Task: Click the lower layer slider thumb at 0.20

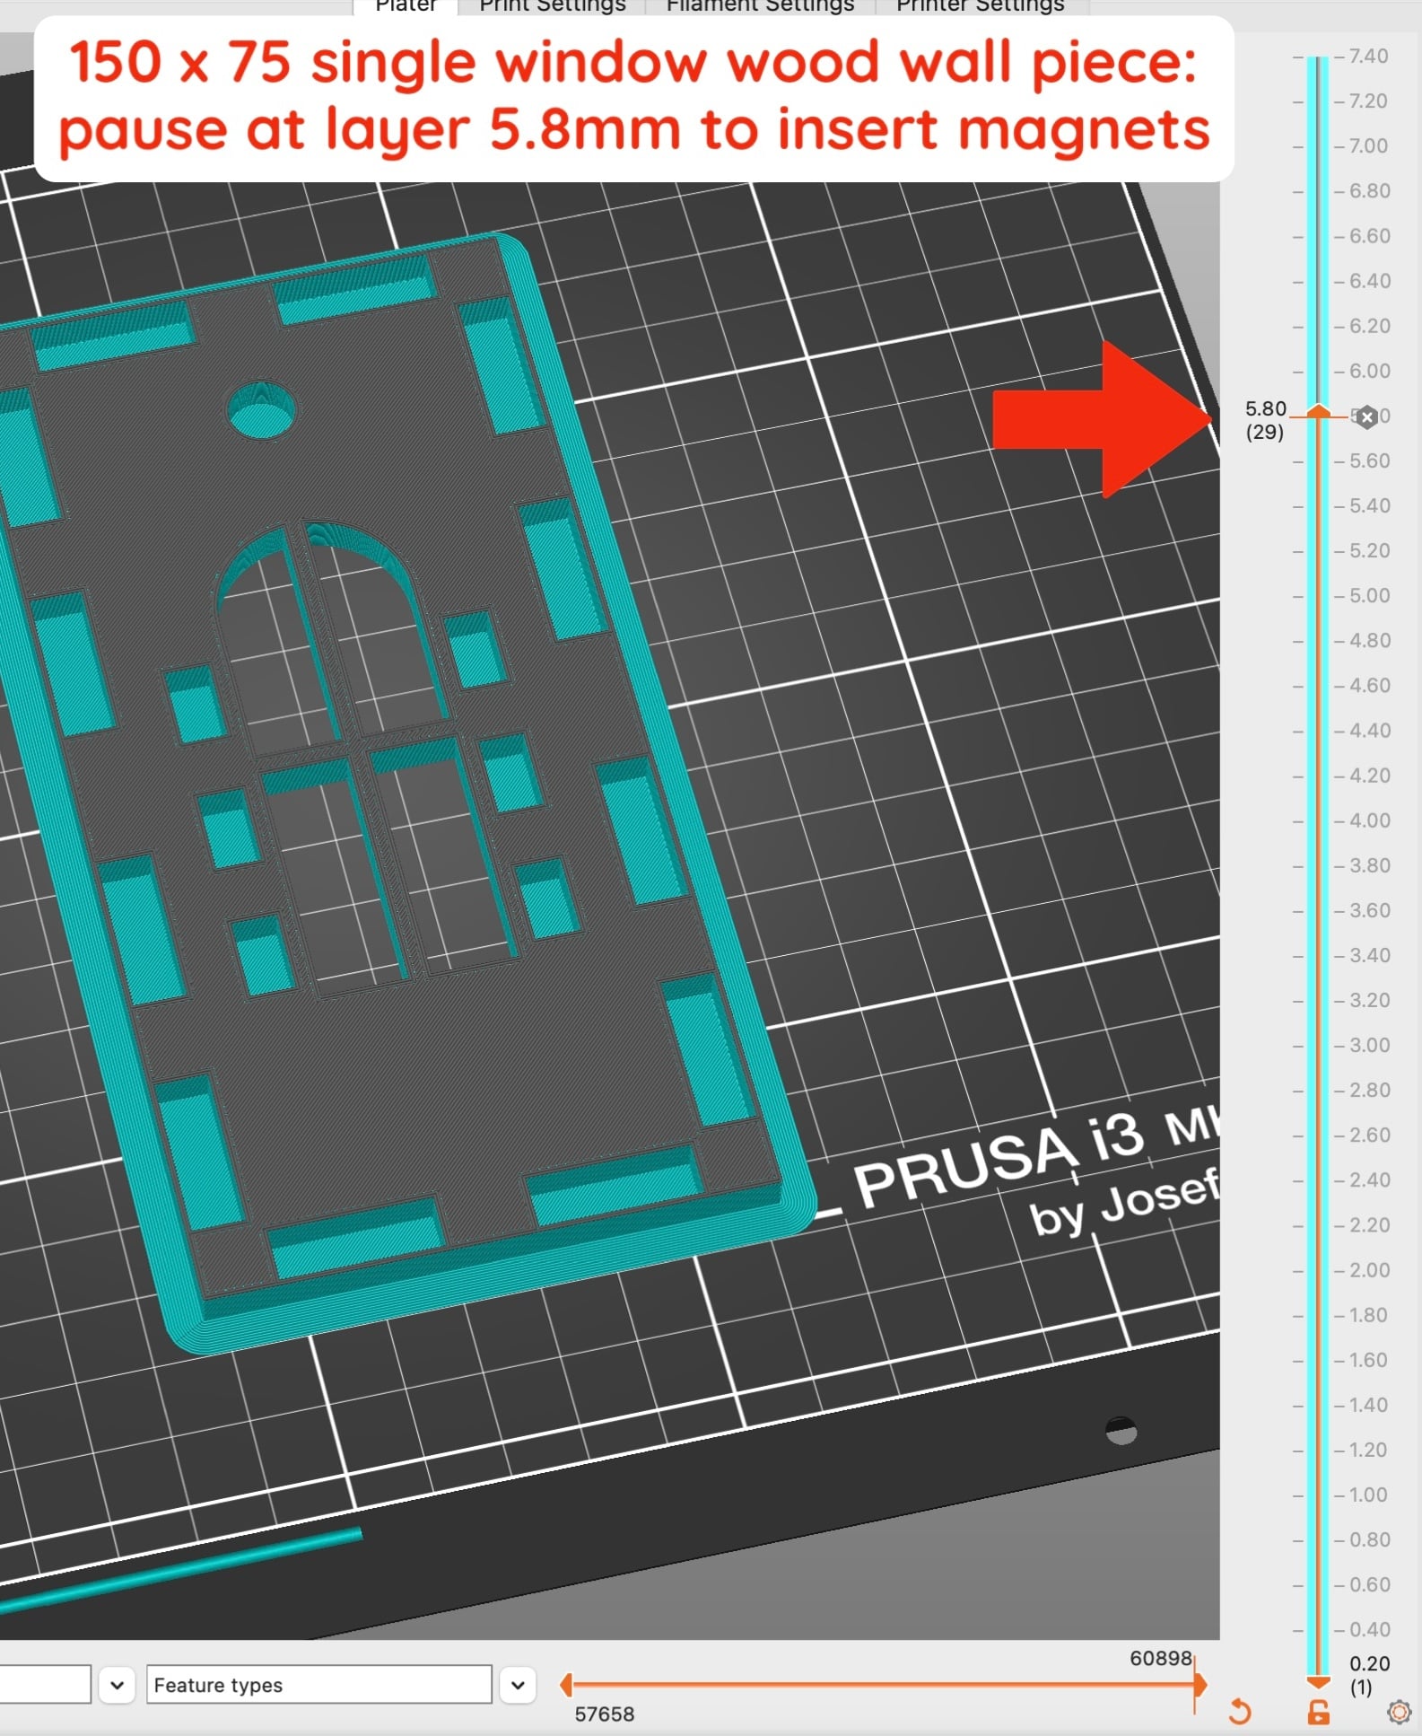Action: 1318,1681
